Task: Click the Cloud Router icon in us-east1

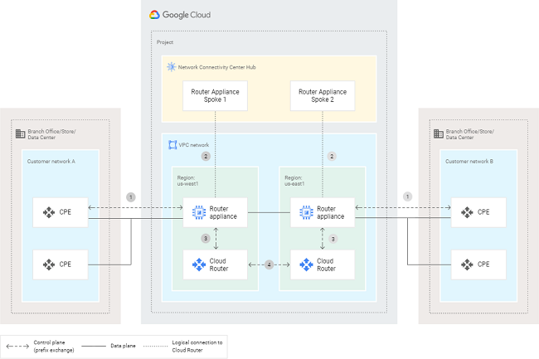Action: 306,264
